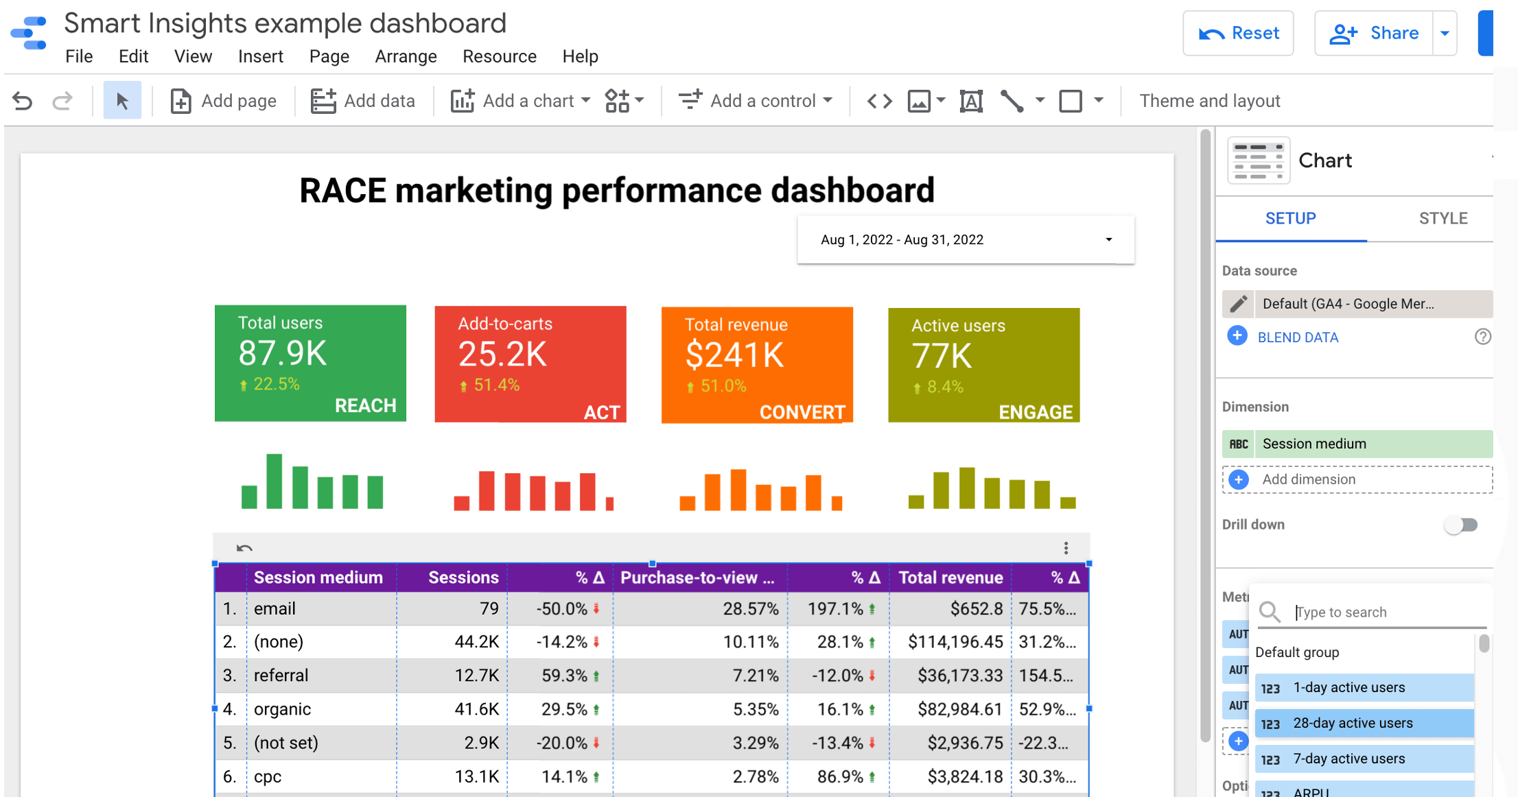Click the undo arrow in toolbar
The image size is (1518, 797).
(x=23, y=101)
